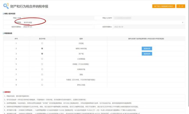Tick the checkbox for row 7 契税
Viewport: 189px width, 114px height.
pos(42,74)
